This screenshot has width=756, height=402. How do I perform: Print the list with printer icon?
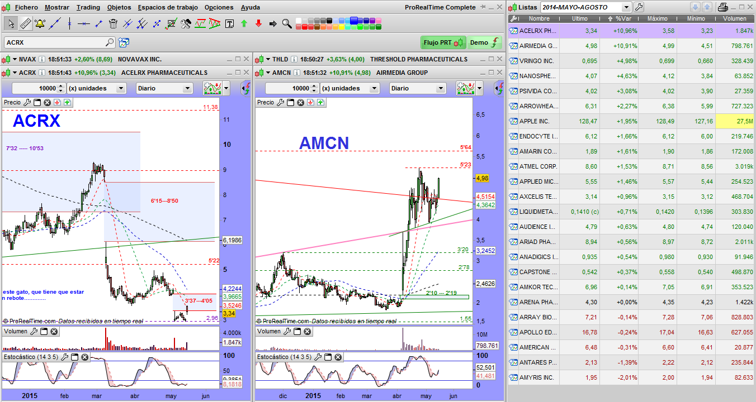point(723,7)
